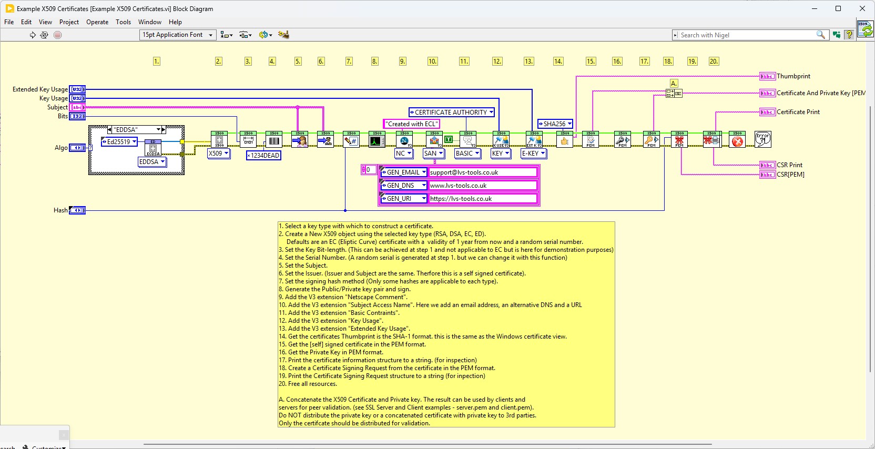
Task: Open the GEN_EMAIL enum dropdown
Action: [x=404, y=172]
